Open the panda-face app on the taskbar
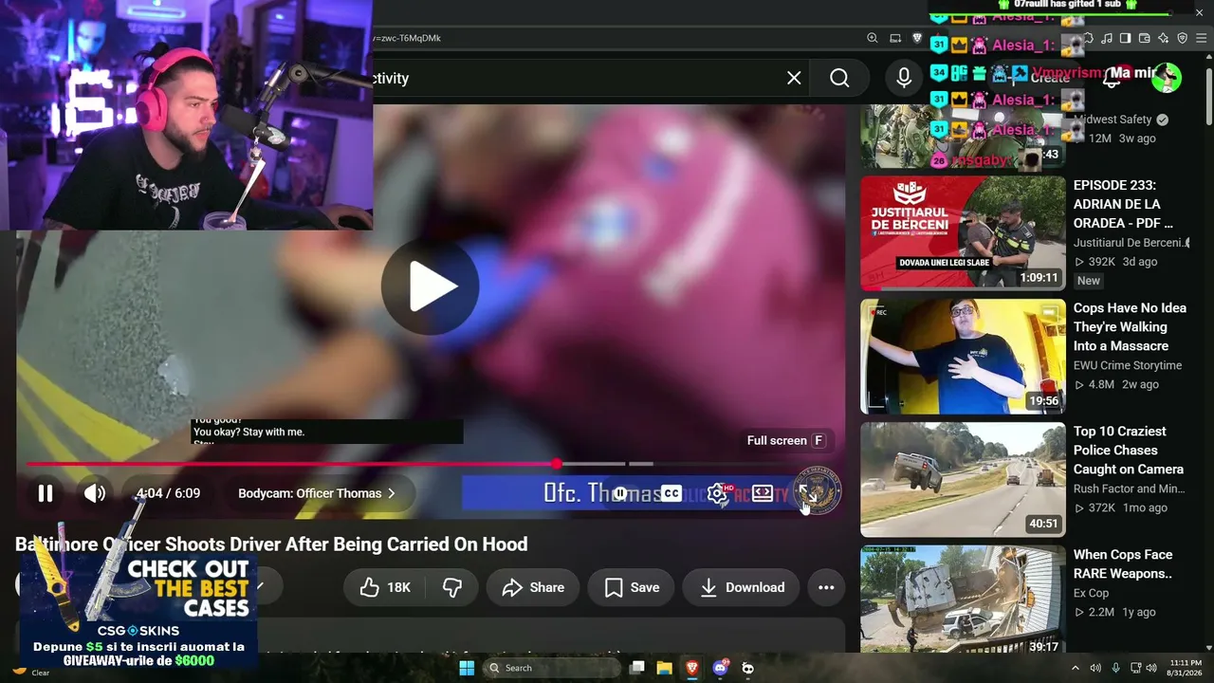 [x=747, y=668]
